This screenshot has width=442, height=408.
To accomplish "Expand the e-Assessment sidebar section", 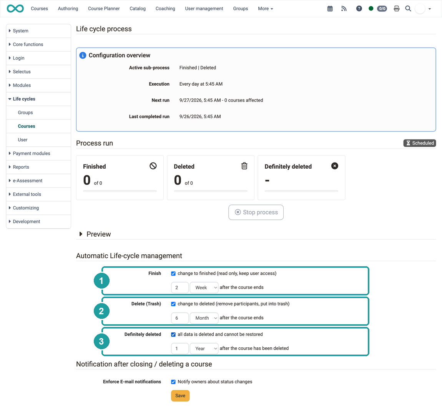I will coord(38,181).
